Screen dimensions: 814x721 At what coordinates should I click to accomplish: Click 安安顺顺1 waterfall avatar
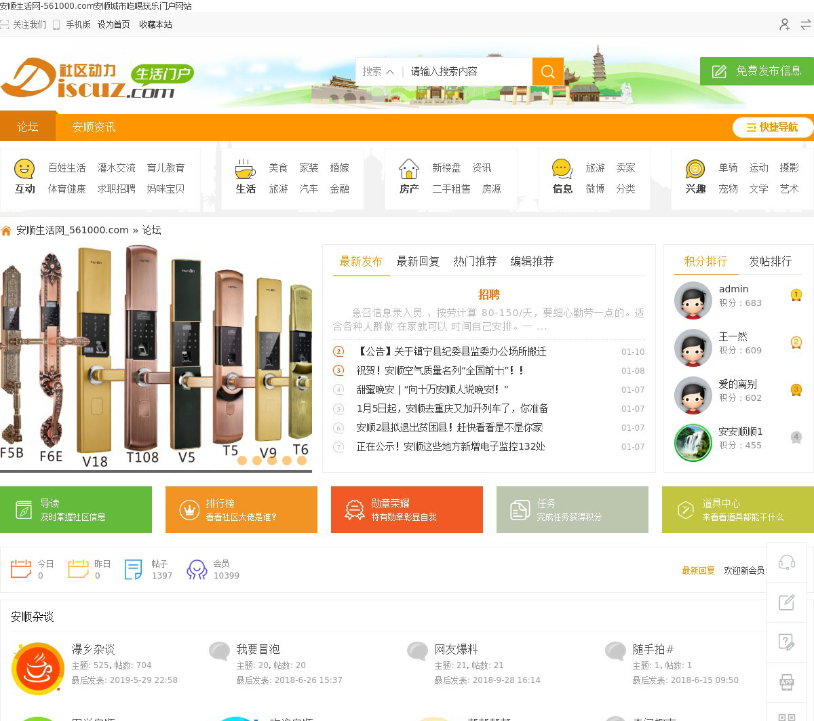(693, 443)
